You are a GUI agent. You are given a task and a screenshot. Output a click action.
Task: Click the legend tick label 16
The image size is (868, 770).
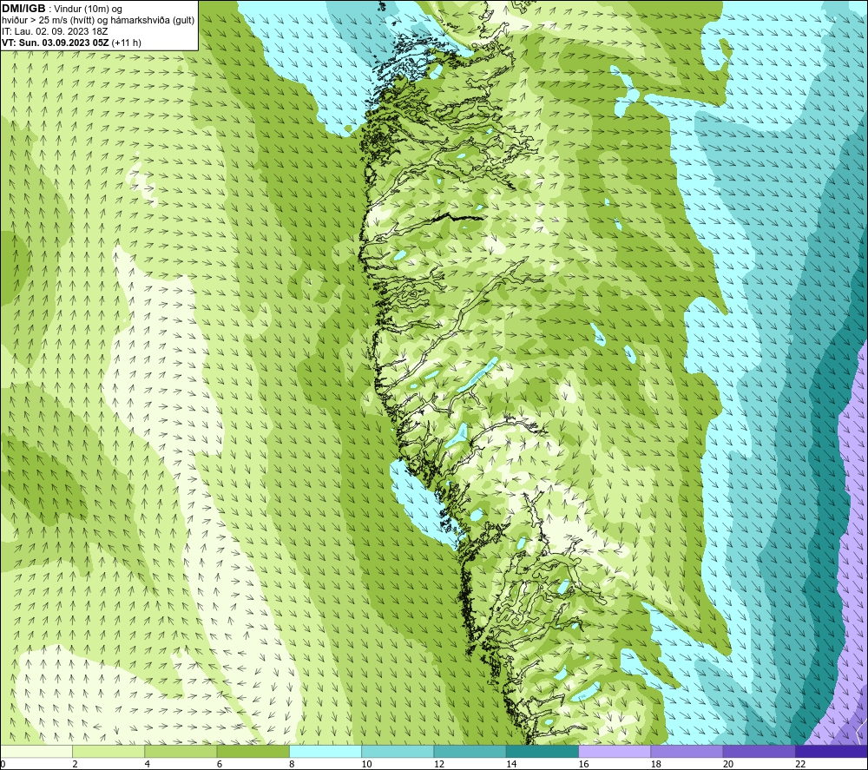click(583, 764)
